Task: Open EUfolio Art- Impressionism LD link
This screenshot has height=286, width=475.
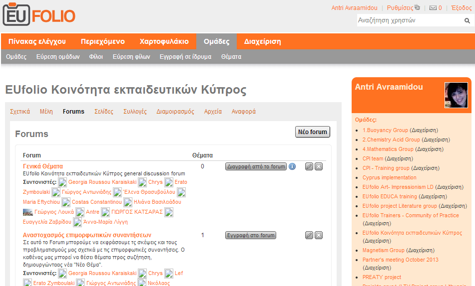Action: coord(398,187)
